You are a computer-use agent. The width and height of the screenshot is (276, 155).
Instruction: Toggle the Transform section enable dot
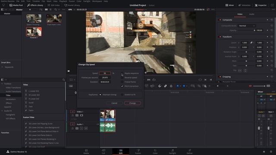[220, 37]
